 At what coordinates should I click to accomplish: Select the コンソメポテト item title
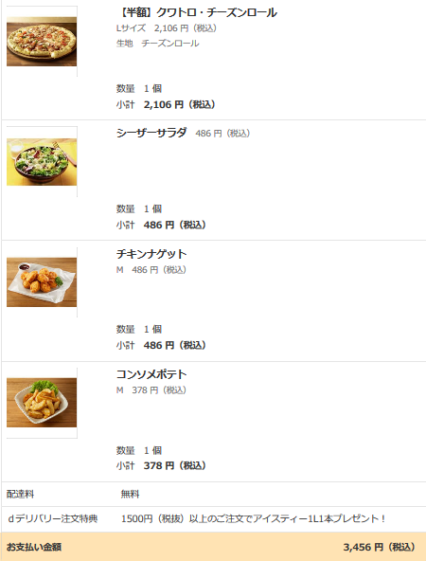pos(151,374)
